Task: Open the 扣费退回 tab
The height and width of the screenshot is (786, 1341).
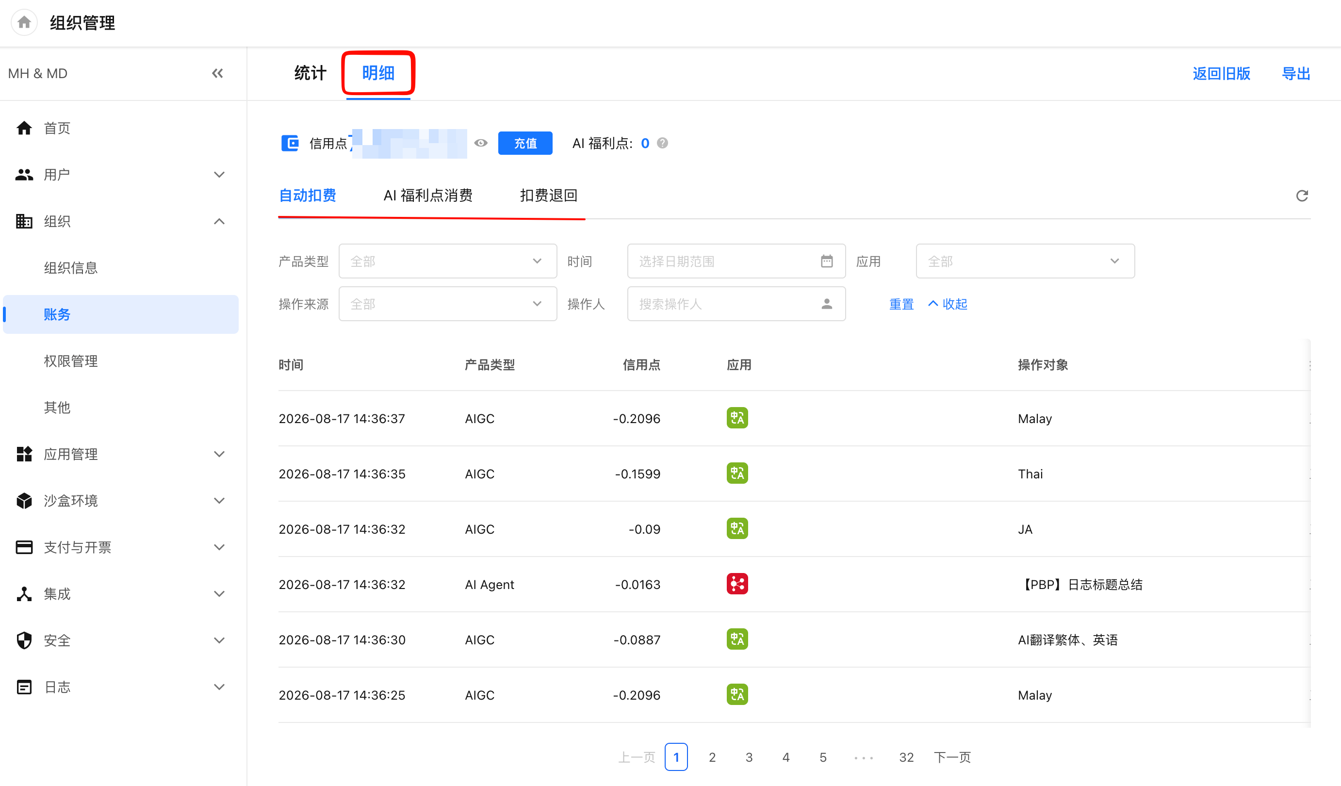Action: 548,196
